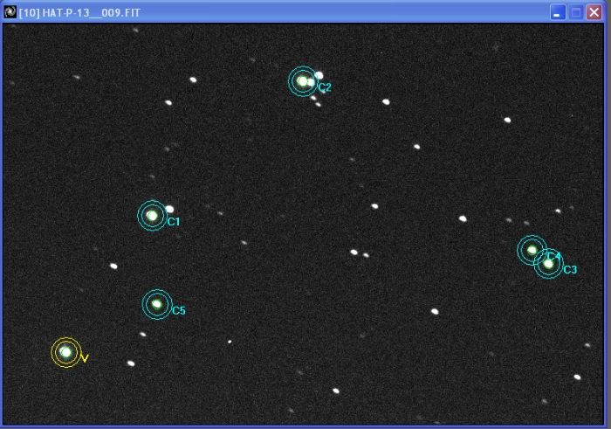Image resolution: width=611 pixels, height=429 pixels.
Task: Select the C2 comparison star aperture
Action: pos(303,81)
